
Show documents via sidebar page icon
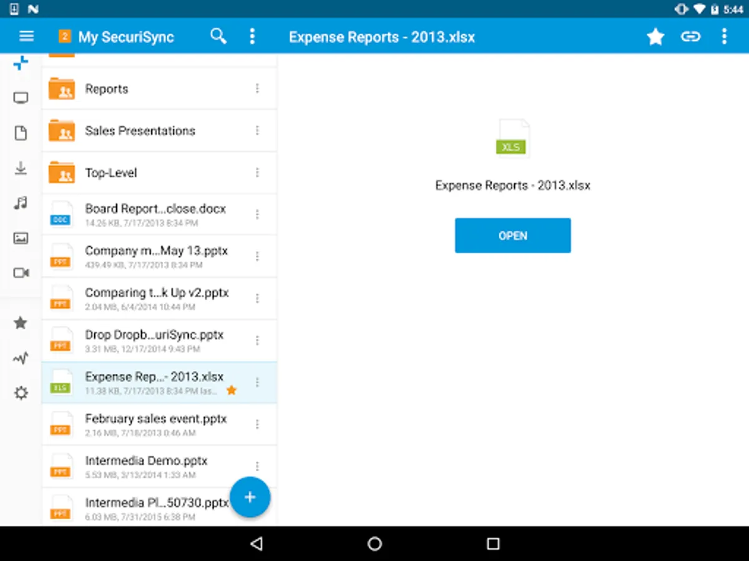tap(21, 133)
